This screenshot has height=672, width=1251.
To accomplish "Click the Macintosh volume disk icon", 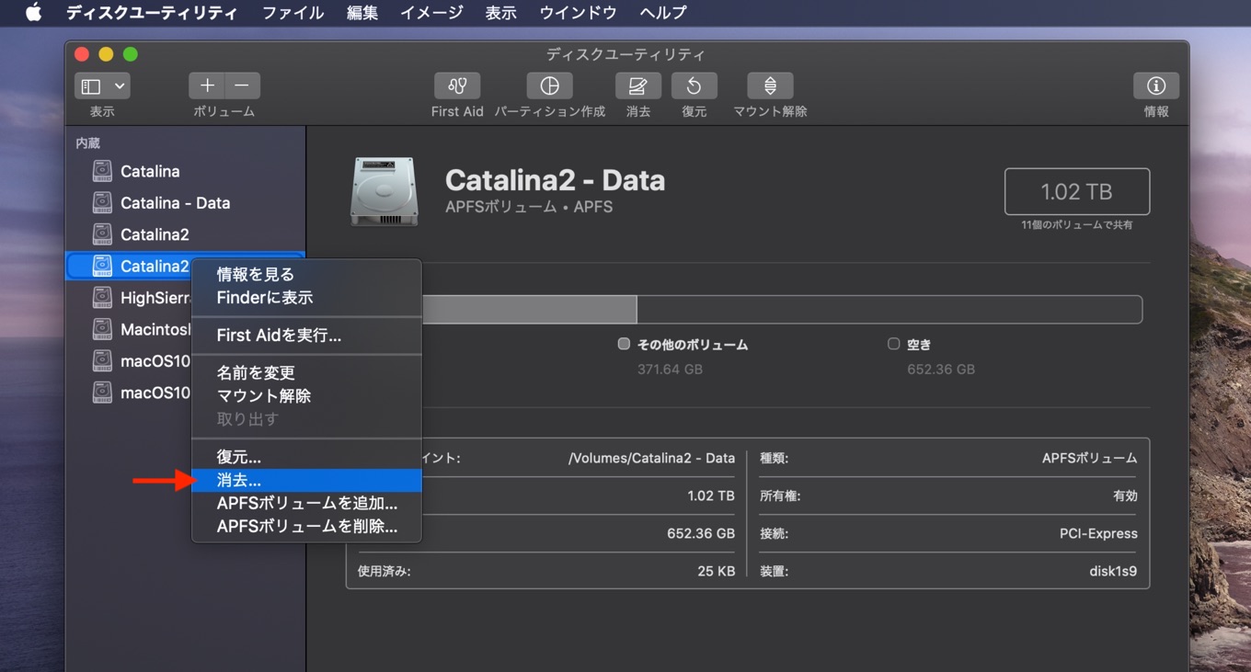I will coord(102,329).
